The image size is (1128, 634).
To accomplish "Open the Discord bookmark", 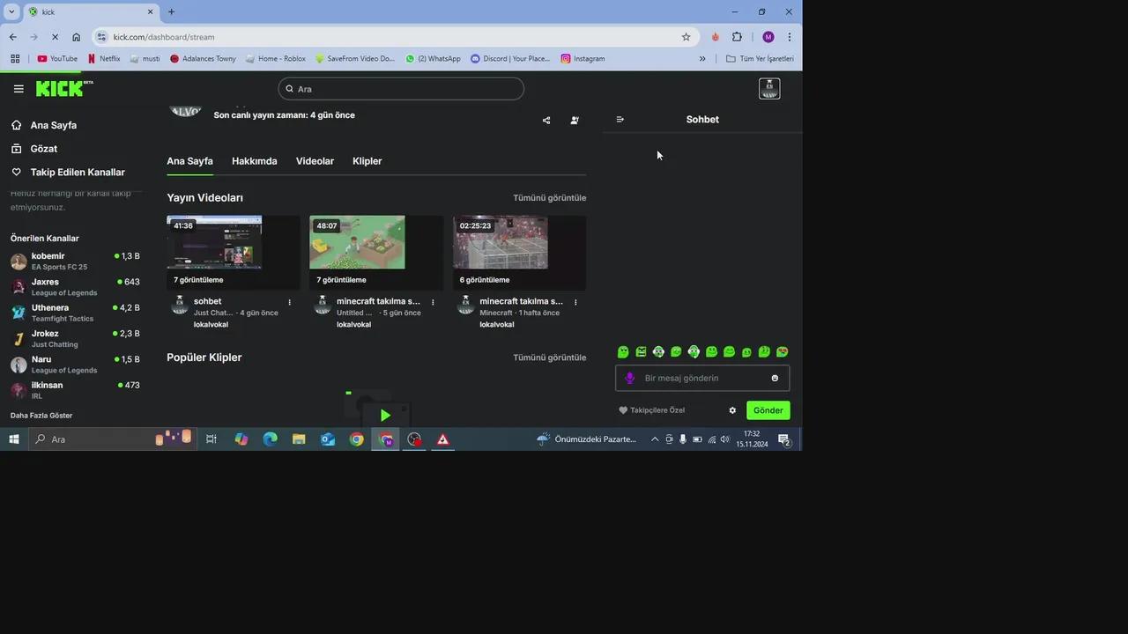I will point(510,59).
